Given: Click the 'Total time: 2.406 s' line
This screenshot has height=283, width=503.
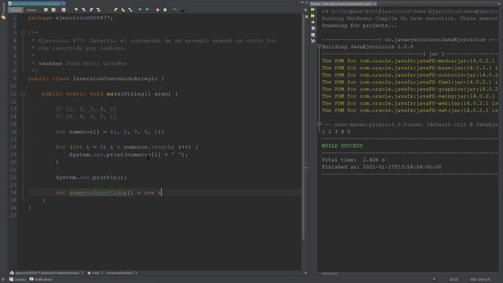Looking at the screenshot, I should [353, 160].
